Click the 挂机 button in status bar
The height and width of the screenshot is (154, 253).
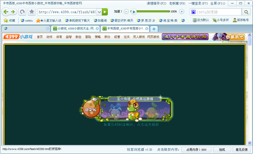[x=222, y=150]
